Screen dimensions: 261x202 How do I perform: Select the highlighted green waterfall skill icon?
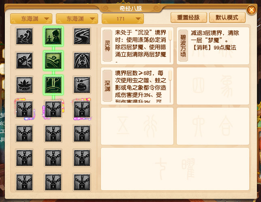tap(53, 85)
